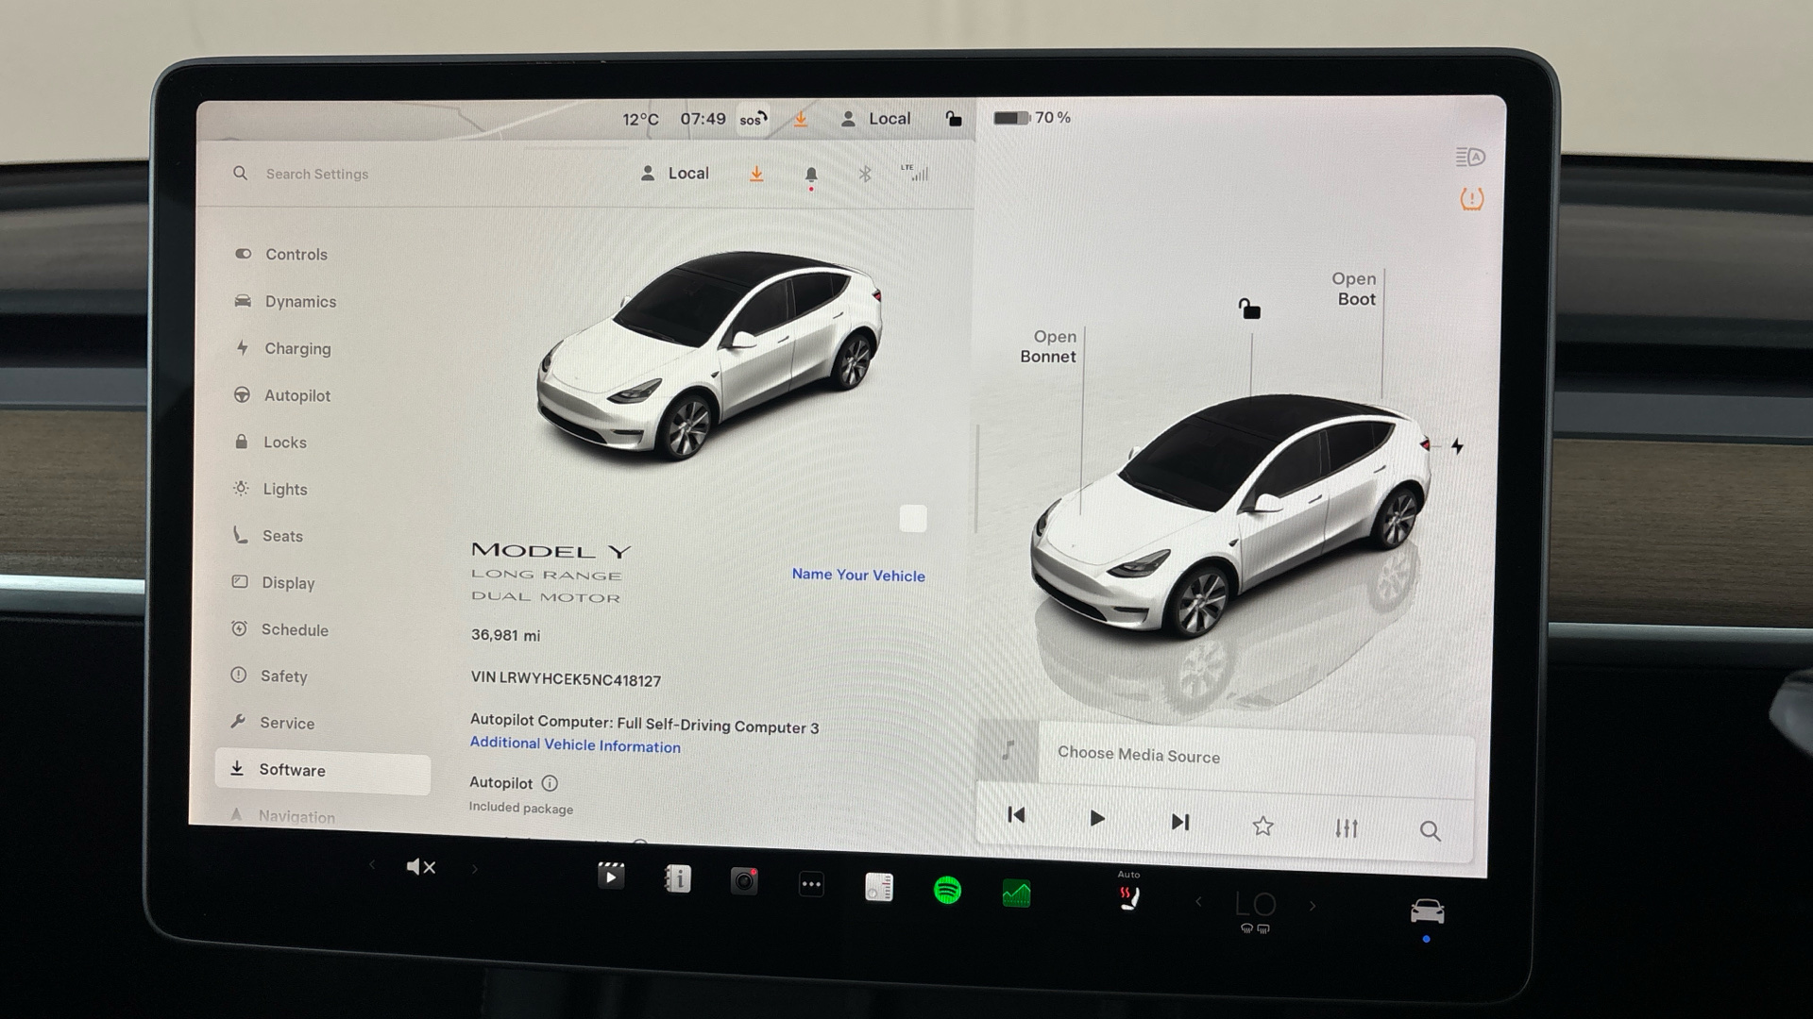The image size is (1813, 1019).
Task: Open the media equalizer sliders icon
Action: 1347,827
